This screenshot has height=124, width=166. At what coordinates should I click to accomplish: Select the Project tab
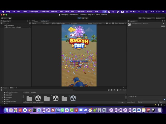pos(4,88)
